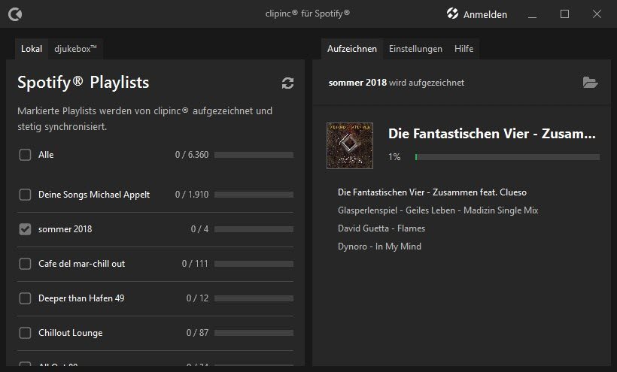
Task: Toggle the Alle playlists checkbox
Action: pyautogui.click(x=25, y=155)
